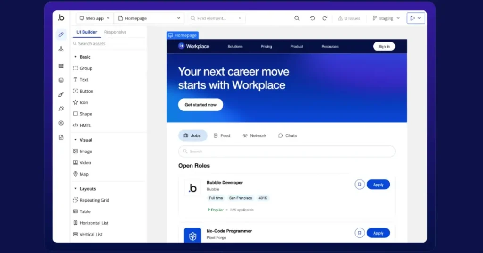The height and width of the screenshot is (253, 483).
Task: Open the staging branch dropdown
Action: click(386, 18)
